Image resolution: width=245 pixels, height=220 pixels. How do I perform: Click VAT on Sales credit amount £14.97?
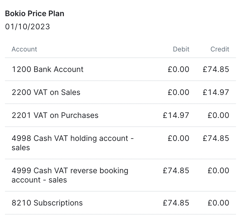(216, 92)
